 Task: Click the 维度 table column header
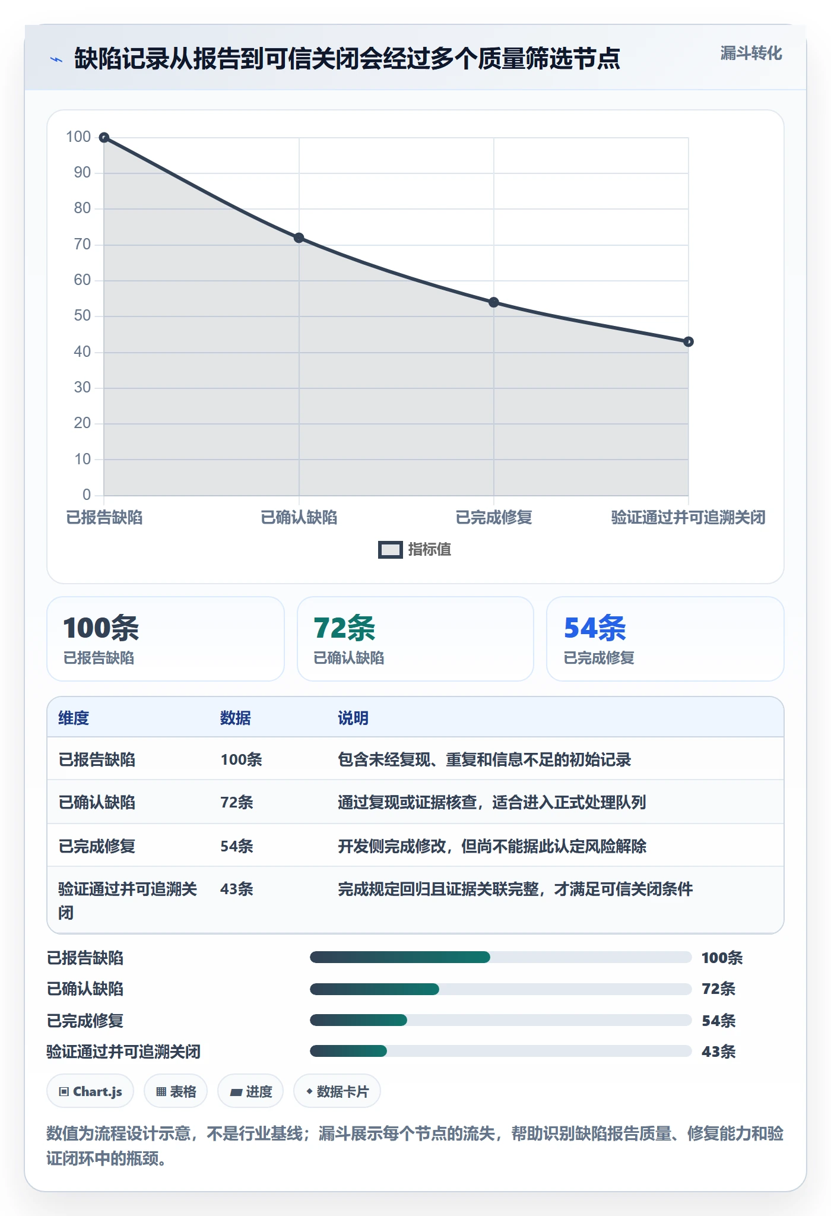[74, 718]
